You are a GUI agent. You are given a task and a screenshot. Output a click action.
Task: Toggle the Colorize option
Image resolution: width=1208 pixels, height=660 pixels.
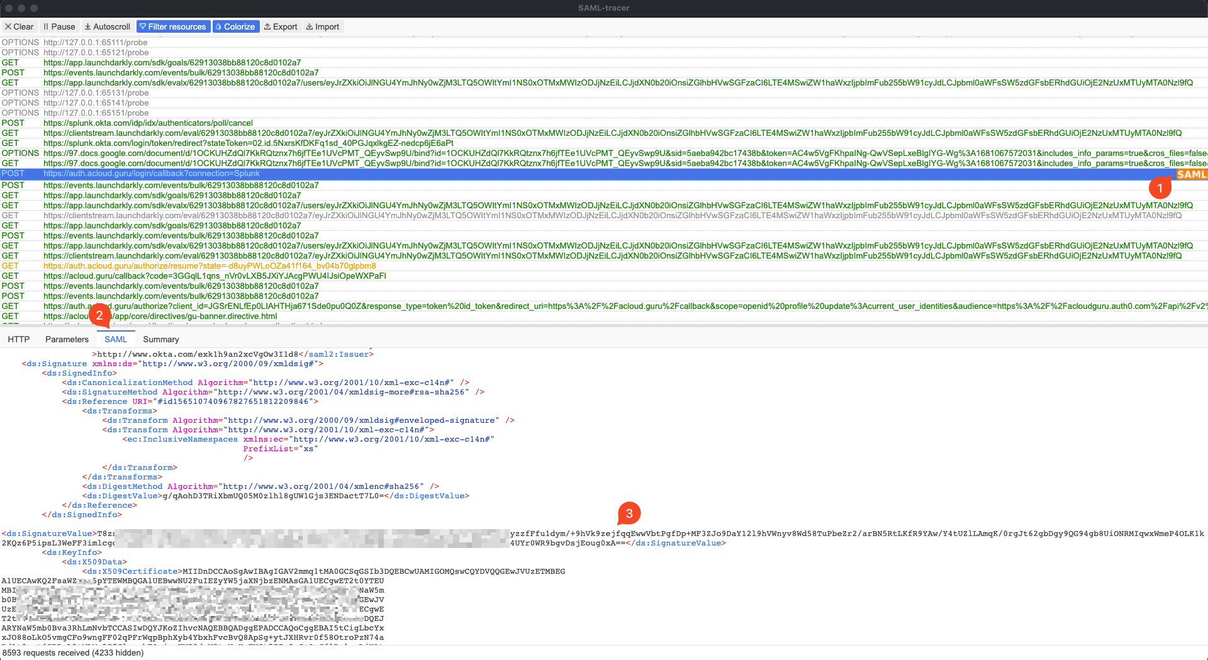point(235,26)
